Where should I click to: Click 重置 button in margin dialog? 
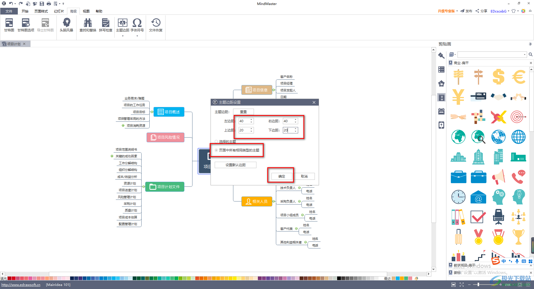point(243,112)
